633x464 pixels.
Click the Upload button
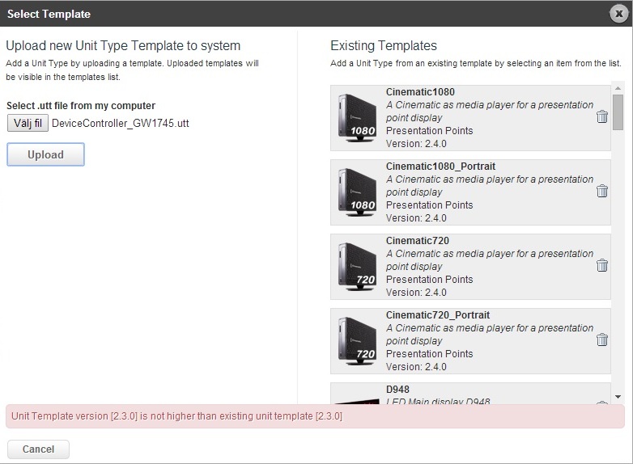pos(45,154)
